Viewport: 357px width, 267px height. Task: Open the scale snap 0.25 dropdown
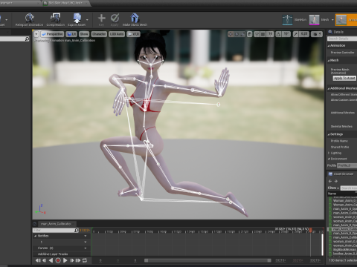click(304, 34)
